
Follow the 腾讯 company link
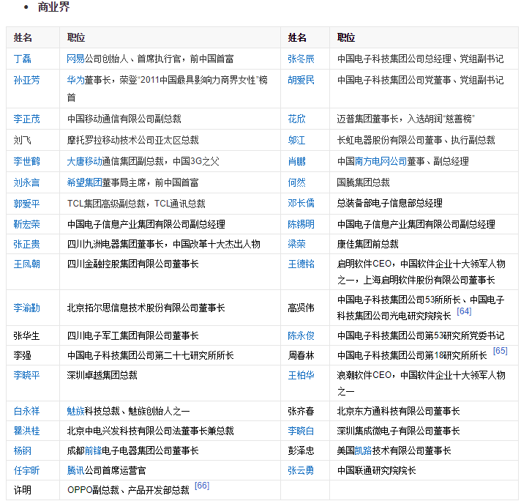[x=75, y=470]
